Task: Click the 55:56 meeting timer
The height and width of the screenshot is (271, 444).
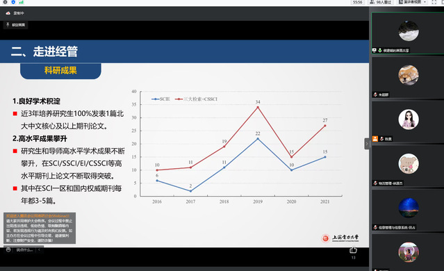Action: point(357,2)
